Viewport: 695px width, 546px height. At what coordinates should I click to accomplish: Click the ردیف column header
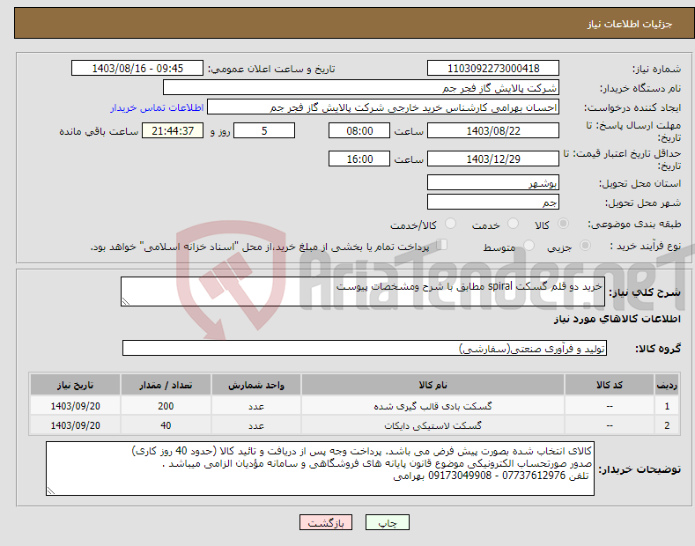pos(667,385)
